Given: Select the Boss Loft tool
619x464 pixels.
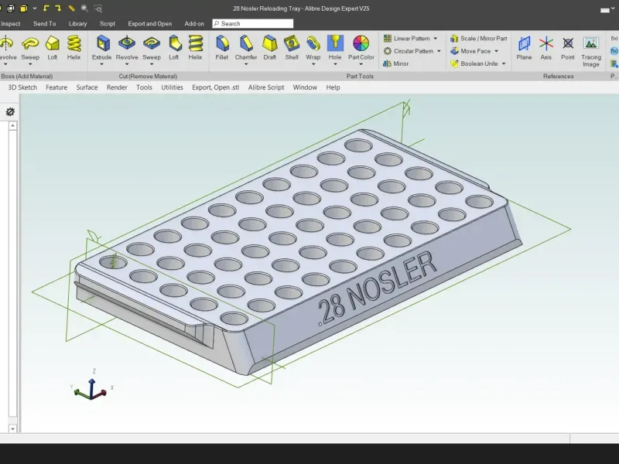Looking at the screenshot, I should coord(52,48).
